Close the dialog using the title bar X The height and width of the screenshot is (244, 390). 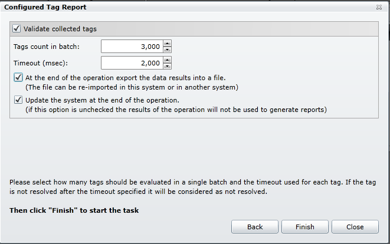click(378, 7)
